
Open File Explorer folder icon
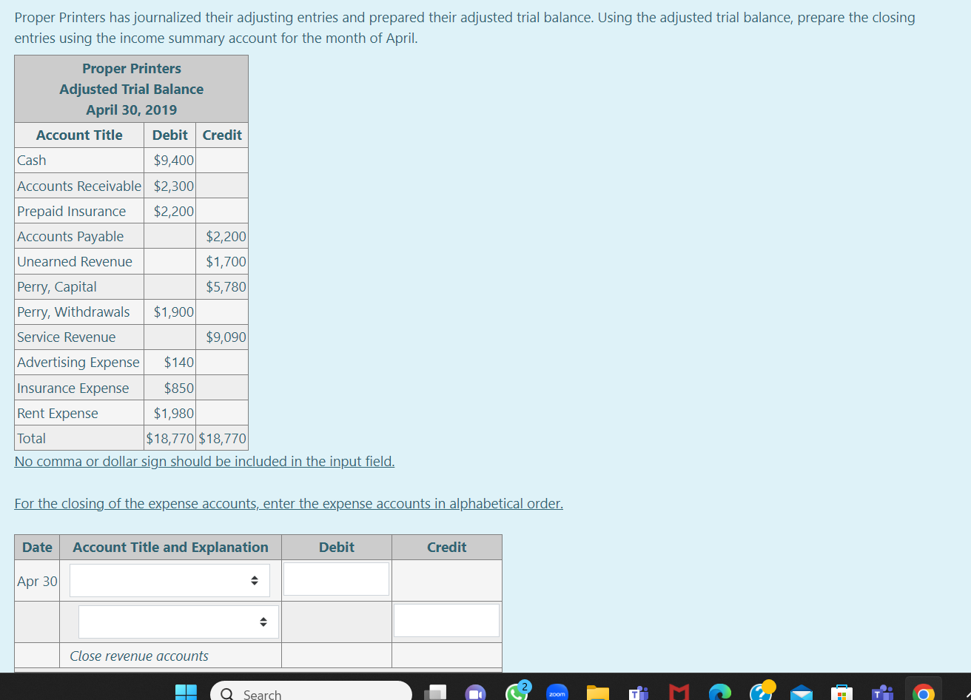pyautogui.click(x=597, y=693)
